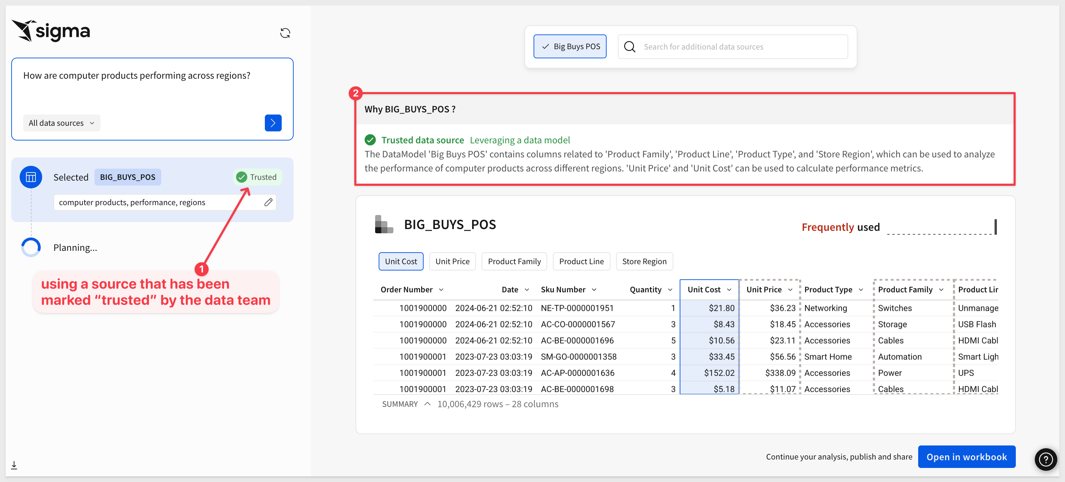Click the Date column header
The width and height of the screenshot is (1065, 482).
tap(510, 289)
